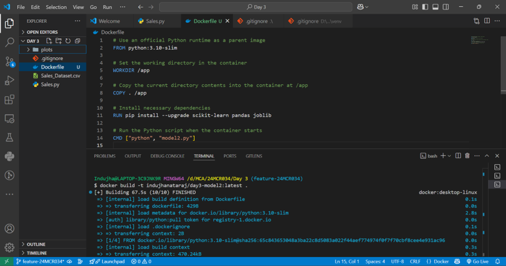Split the editor to the right
This screenshot has height=266, width=506.
coord(487,21)
